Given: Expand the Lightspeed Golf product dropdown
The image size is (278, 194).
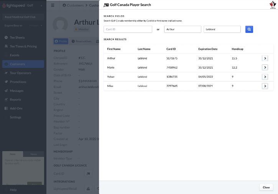Looking at the screenshot, I should [x=41, y=5].
